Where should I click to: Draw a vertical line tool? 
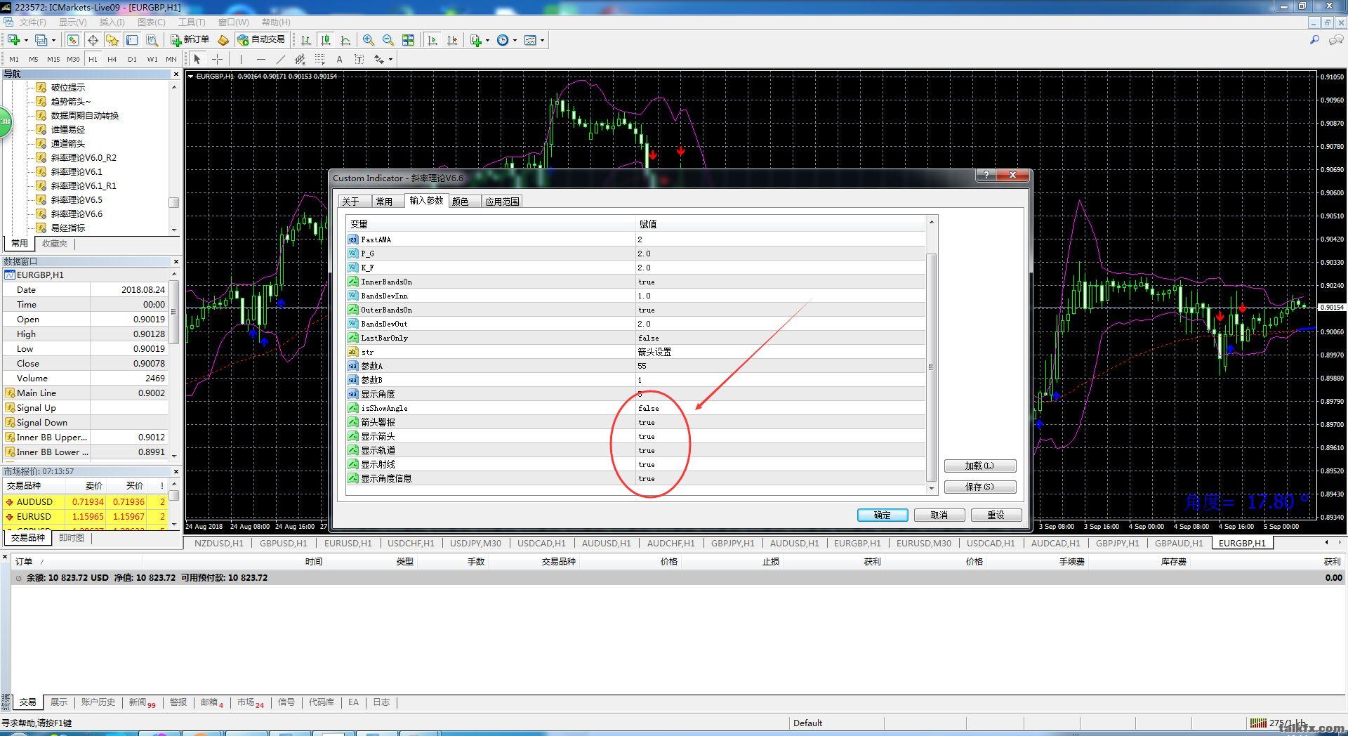tap(241, 59)
